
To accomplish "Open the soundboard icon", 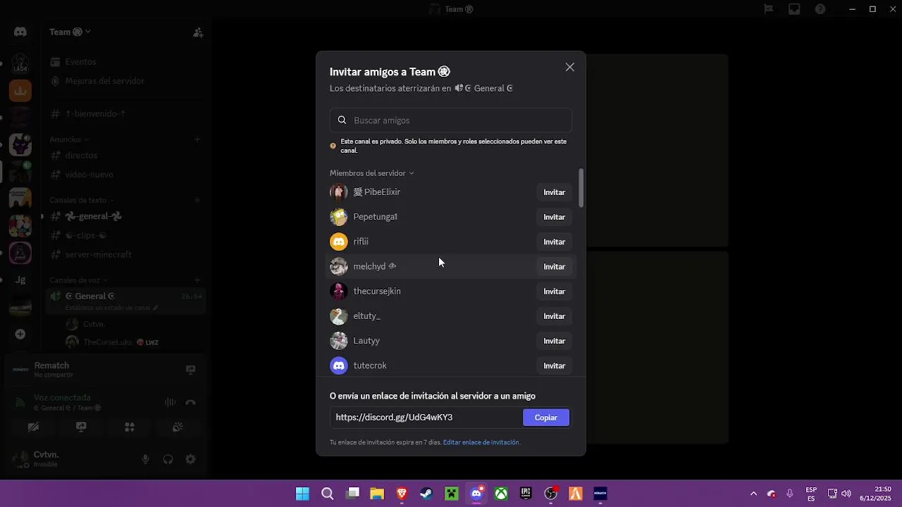I will tap(178, 427).
